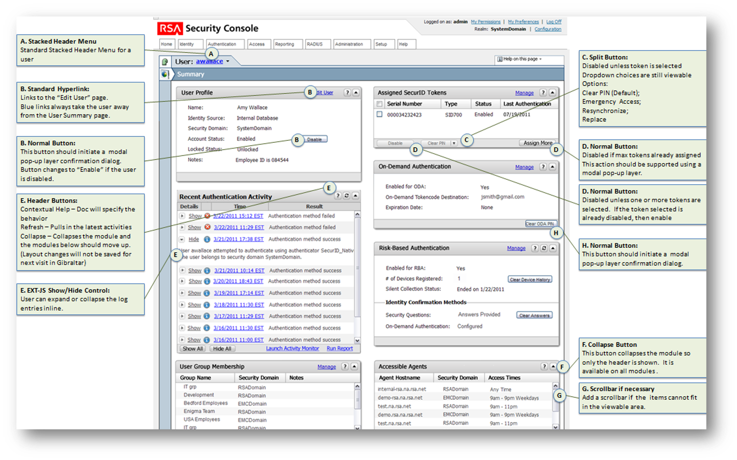Viewport: 737px width, 460px height.
Task: Click down arrow of Recent Activity scrollbar
Action: pos(357,341)
